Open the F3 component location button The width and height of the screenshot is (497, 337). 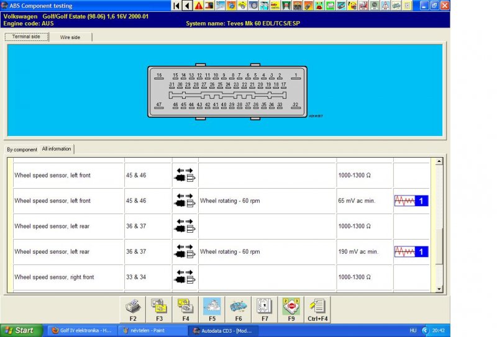click(160, 310)
